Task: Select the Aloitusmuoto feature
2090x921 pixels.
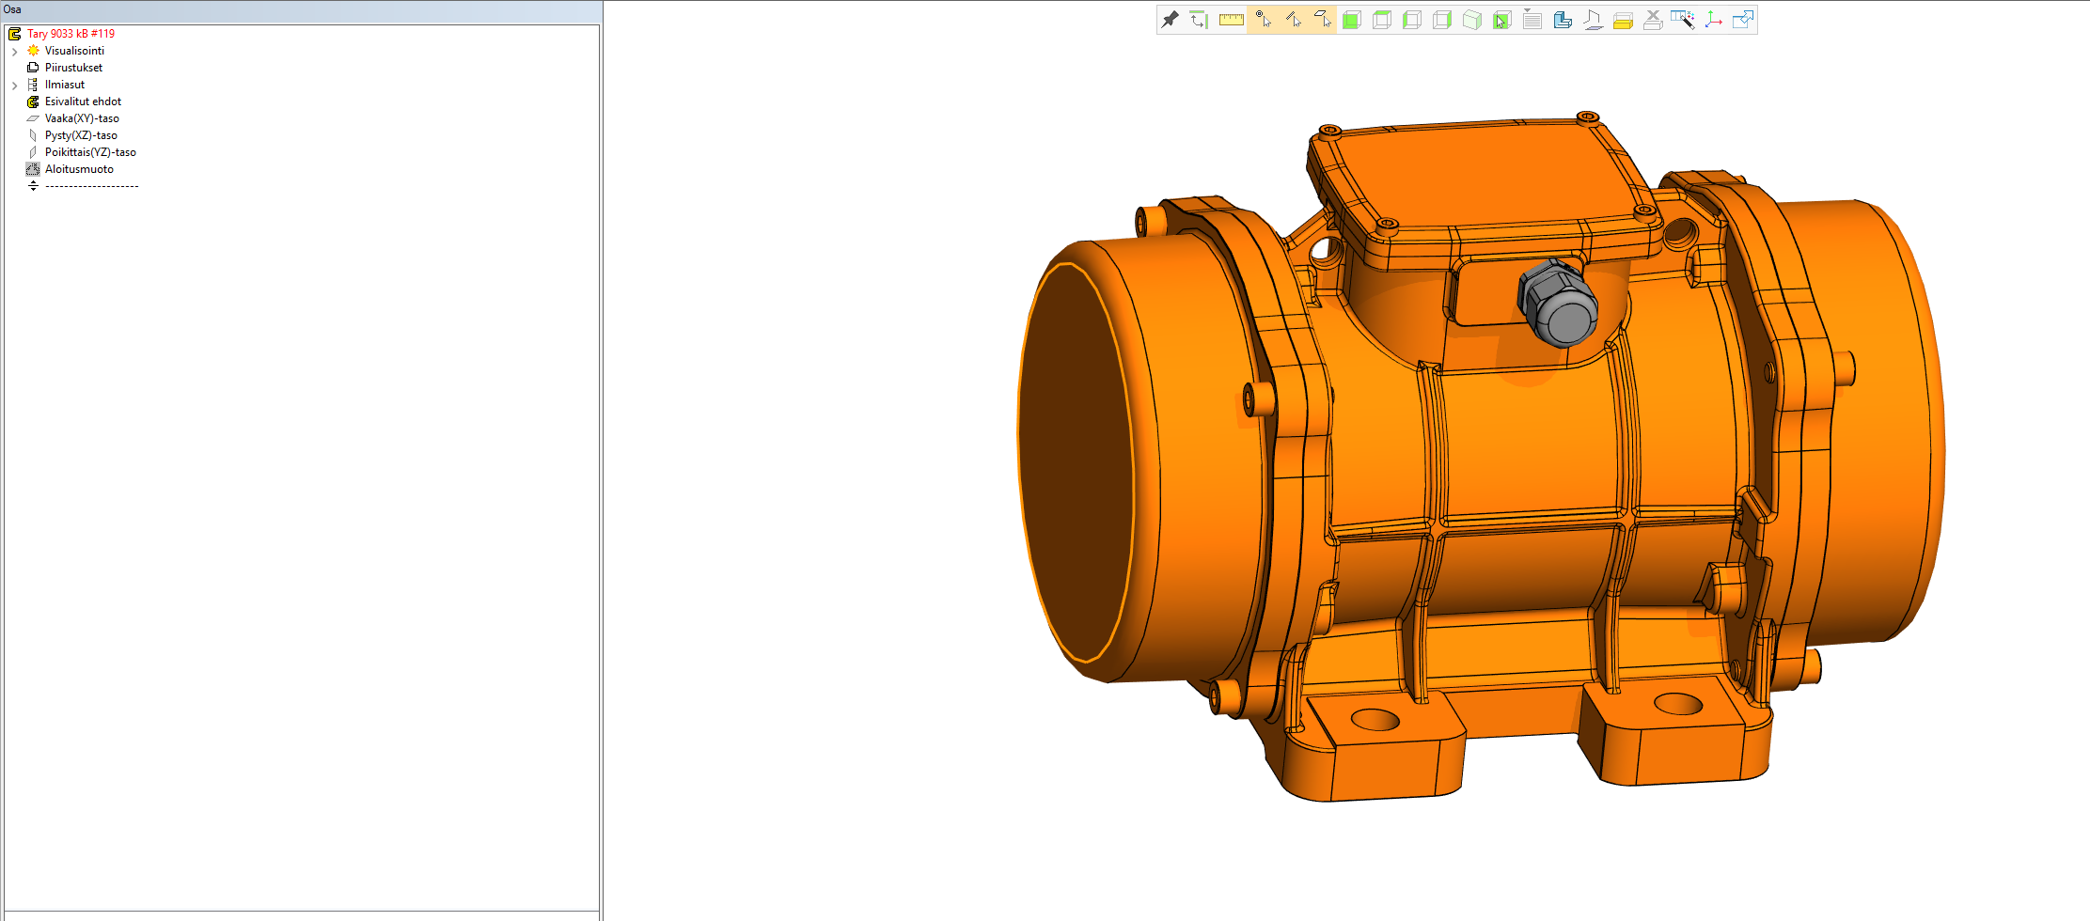Action: point(79,169)
